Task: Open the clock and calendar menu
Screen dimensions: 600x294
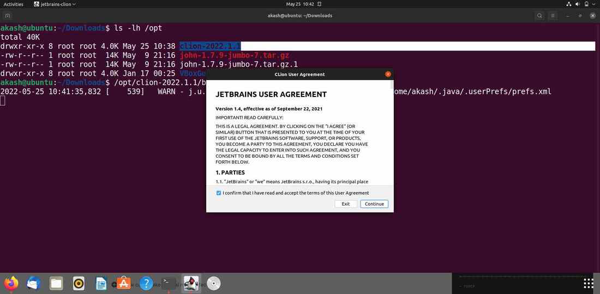Action: pyautogui.click(x=300, y=4)
